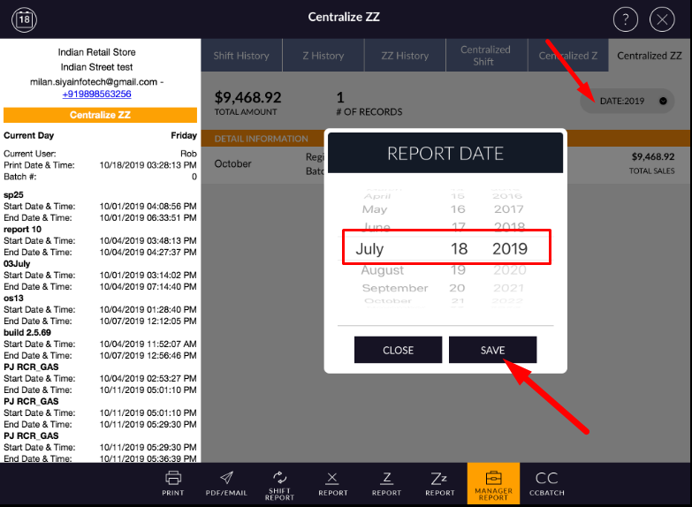Switch to the Z History tab
692x507 pixels.
323,56
